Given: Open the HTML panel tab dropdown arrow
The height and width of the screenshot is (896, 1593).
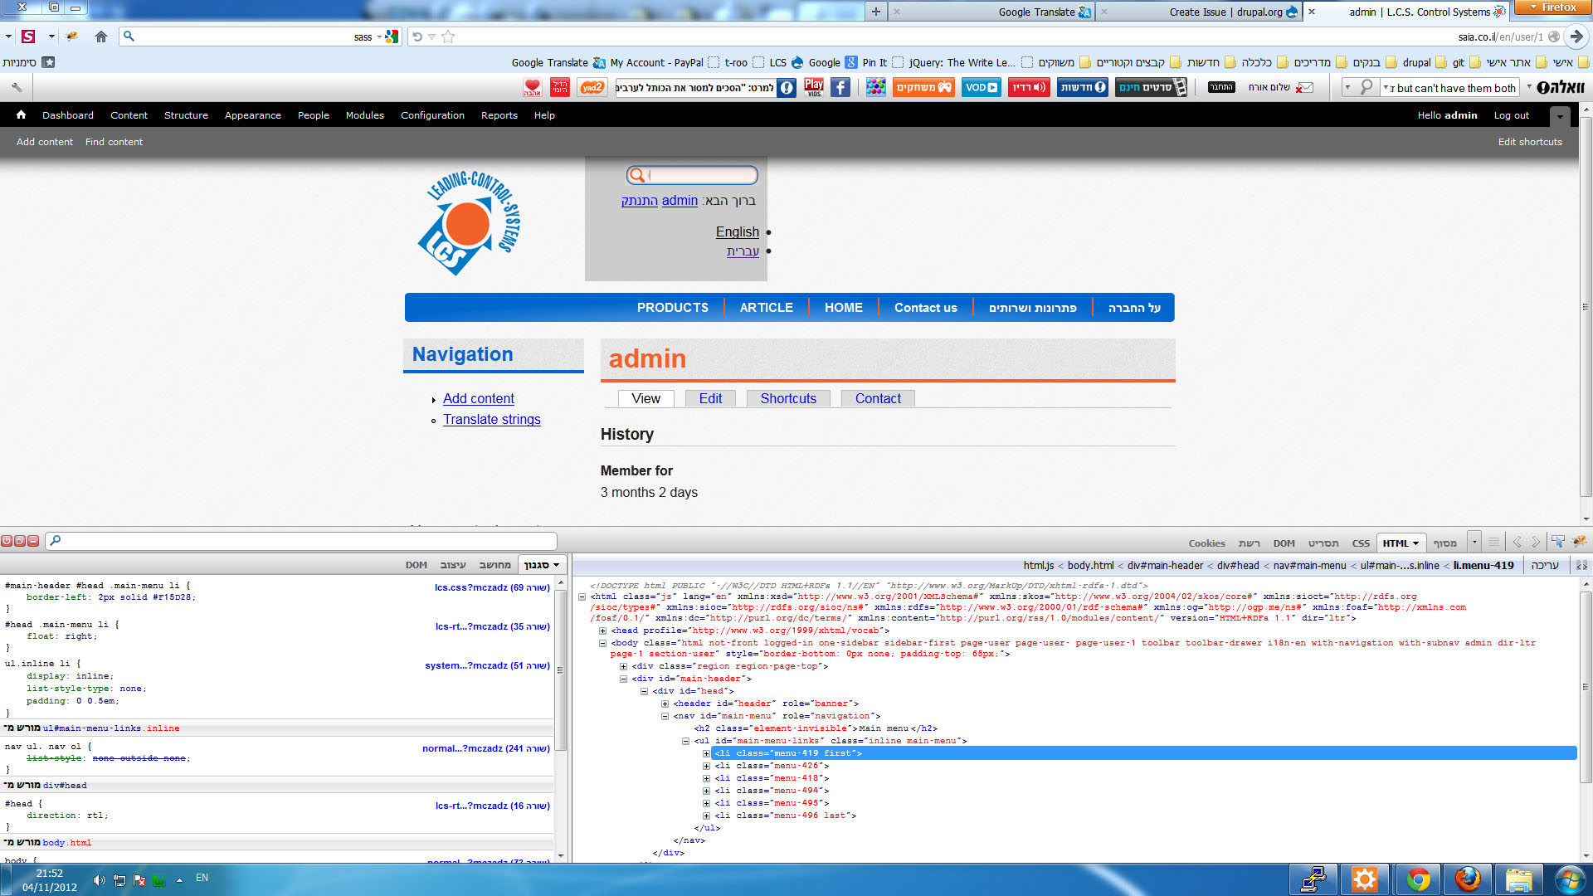Looking at the screenshot, I should [x=1415, y=543].
